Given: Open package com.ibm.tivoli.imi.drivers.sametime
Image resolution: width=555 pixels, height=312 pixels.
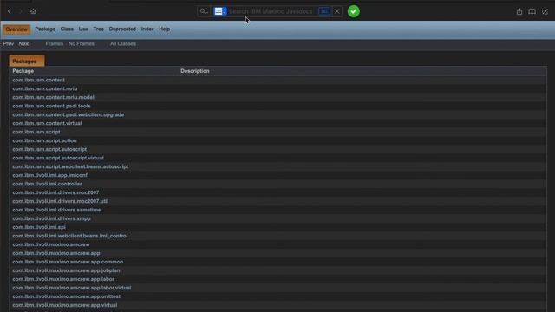Looking at the screenshot, I should (56, 210).
